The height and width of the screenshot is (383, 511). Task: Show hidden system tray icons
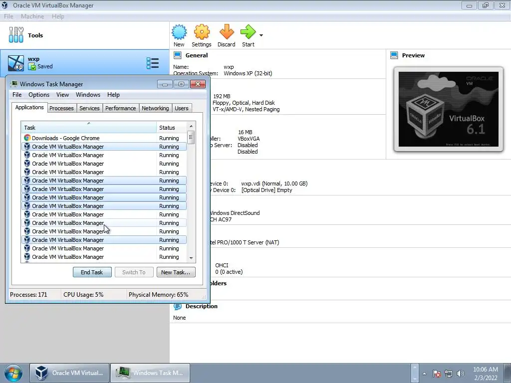tap(424, 374)
